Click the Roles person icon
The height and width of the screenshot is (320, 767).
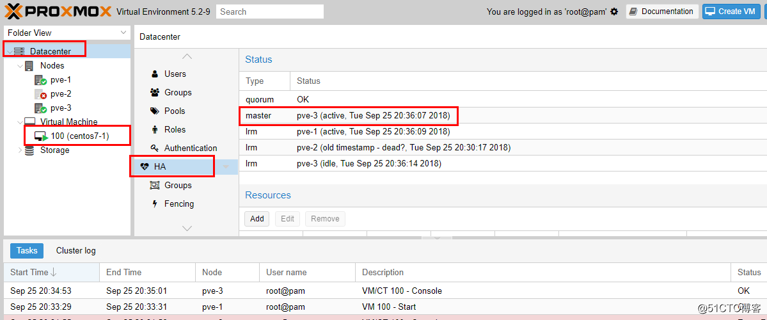[x=155, y=130]
